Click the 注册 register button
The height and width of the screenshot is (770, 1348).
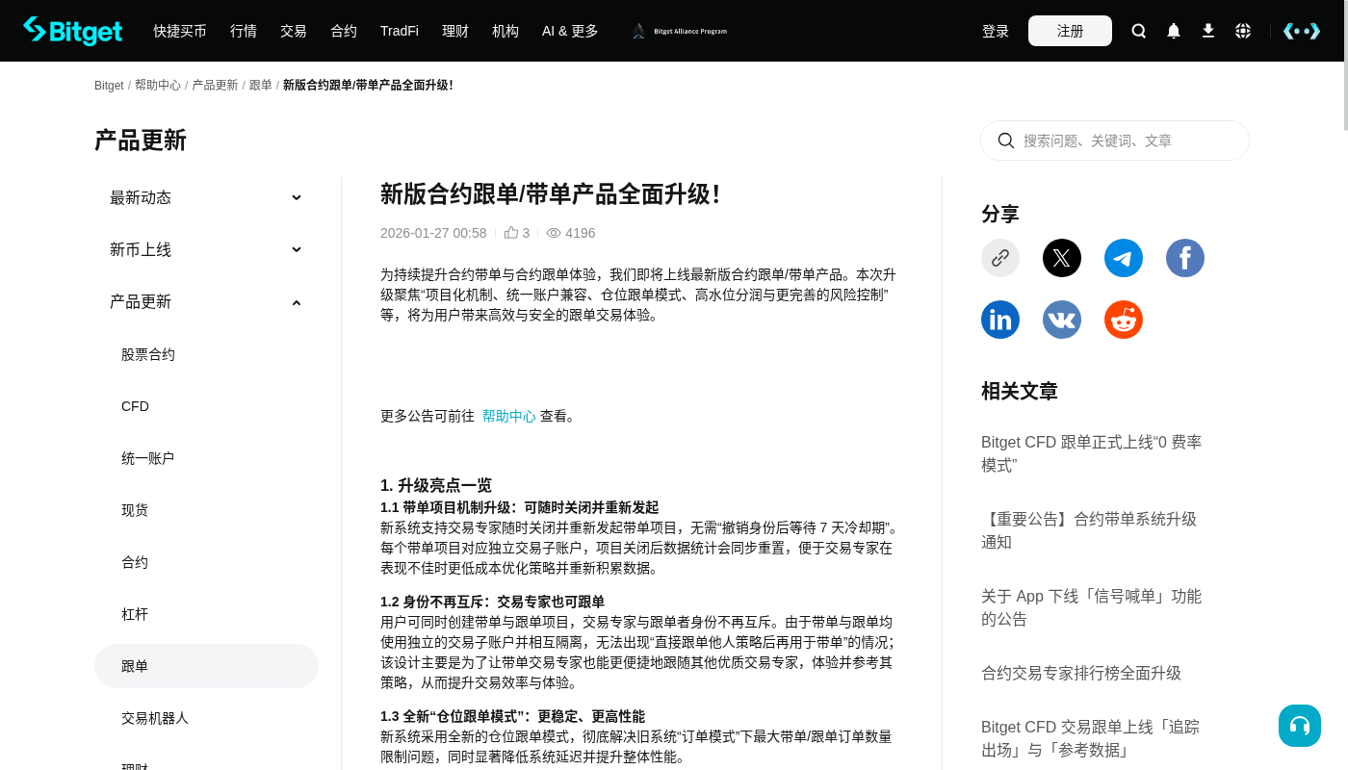[x=1070, y=31]
